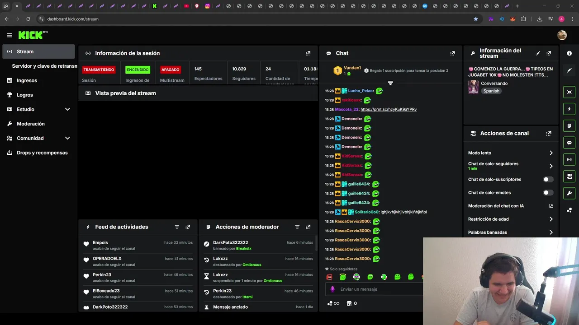Open Modo lento options arrow
Screen dimensions: 579x325
[551, 153]
